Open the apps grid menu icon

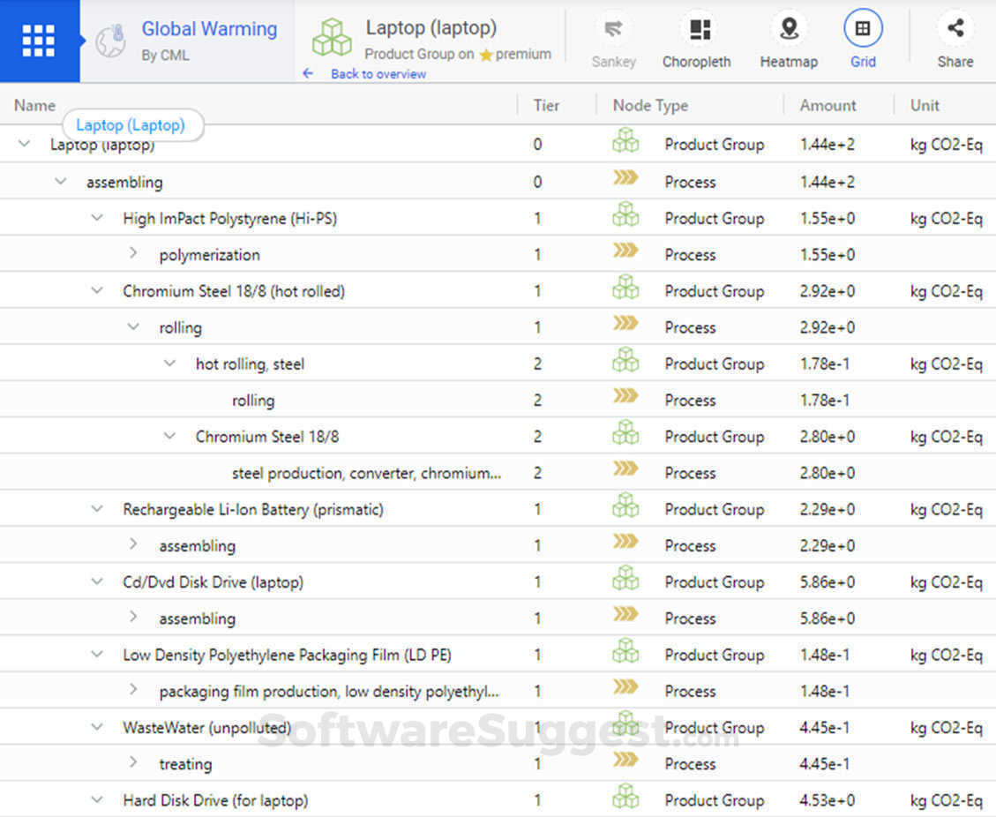point(39,41)
